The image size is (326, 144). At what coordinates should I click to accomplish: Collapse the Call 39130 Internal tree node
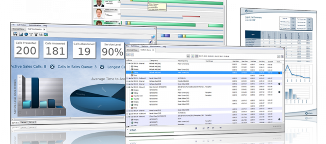127,63
